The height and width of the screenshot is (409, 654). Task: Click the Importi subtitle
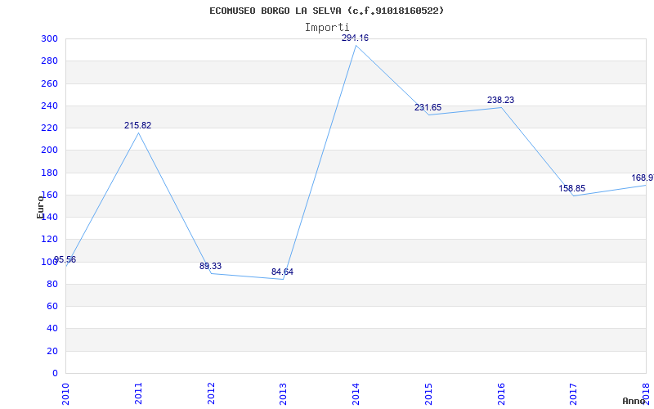[326, 28]
